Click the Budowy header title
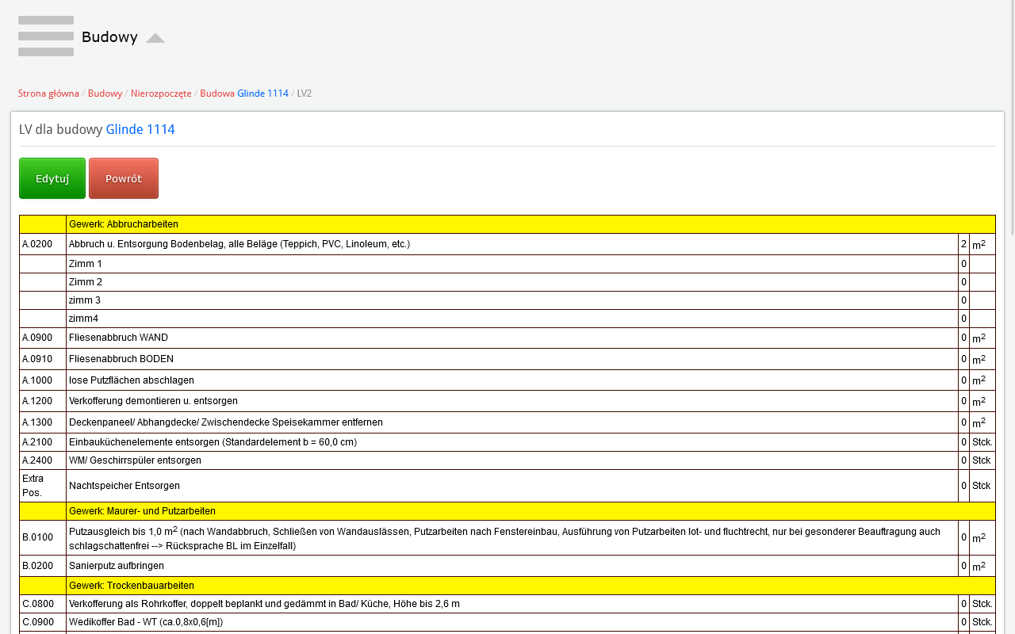Image resolution: width=1015 pixels, height=634 pixels. point(109,37)
